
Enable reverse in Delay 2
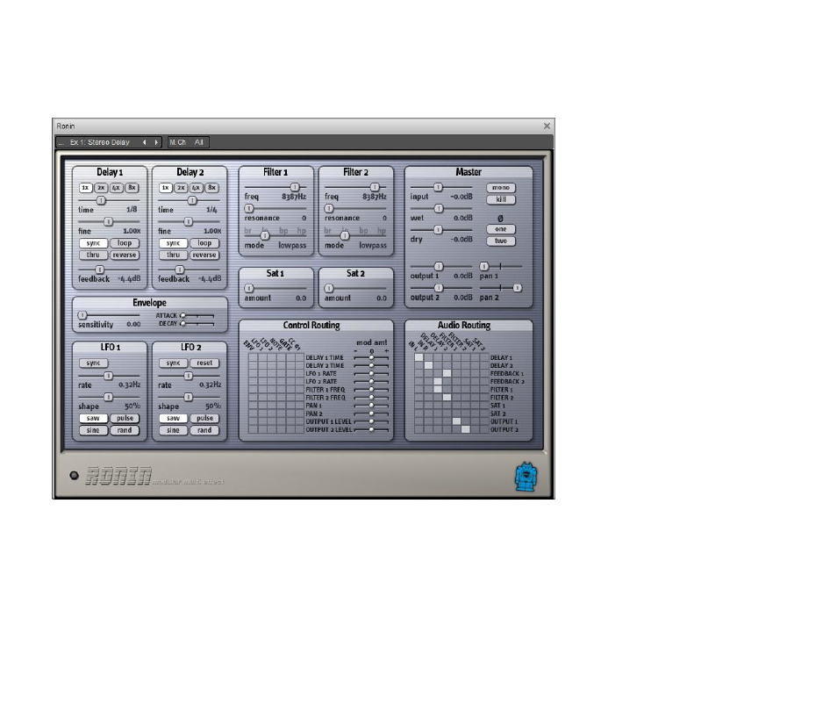tap(204, 255)
